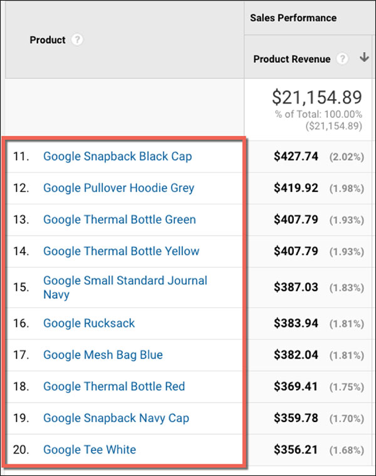Screen dimensions: 376x476
Task: Click the help icon beside Product Revenue
Action: 342,59
